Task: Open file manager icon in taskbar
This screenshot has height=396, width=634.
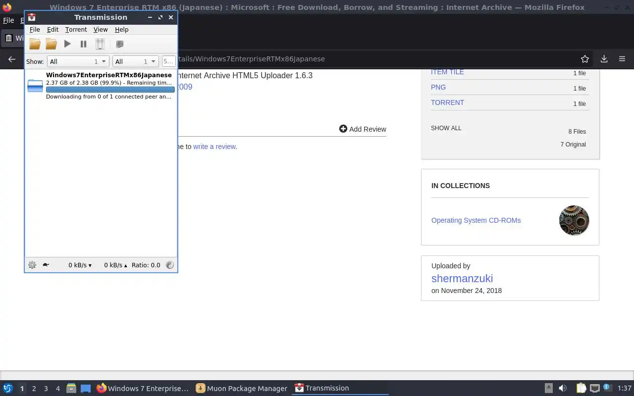Action: [71, 389]
